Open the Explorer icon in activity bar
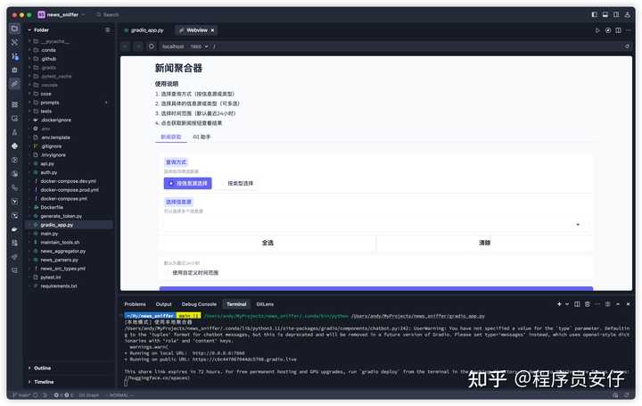Screen dimensions: 642x406 [14, 29]
